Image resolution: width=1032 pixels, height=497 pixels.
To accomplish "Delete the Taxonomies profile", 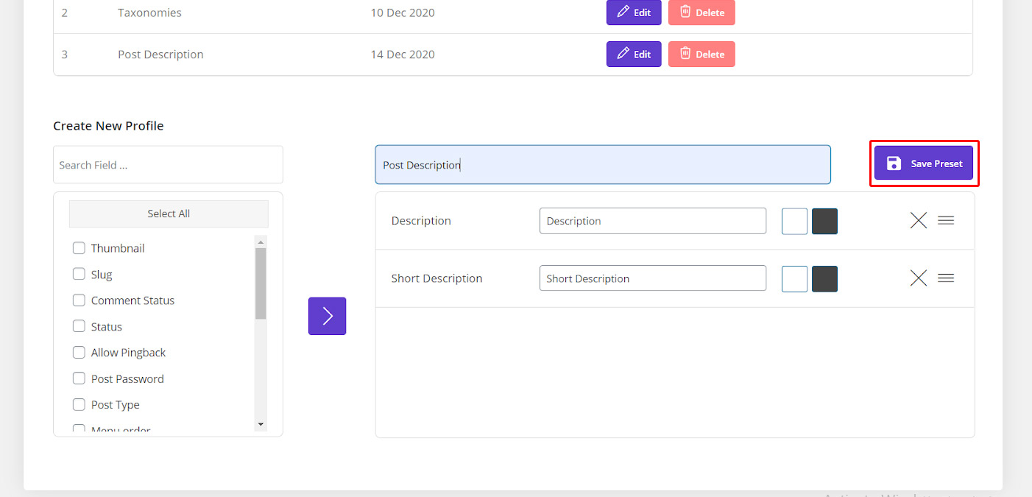I will 701,13.
